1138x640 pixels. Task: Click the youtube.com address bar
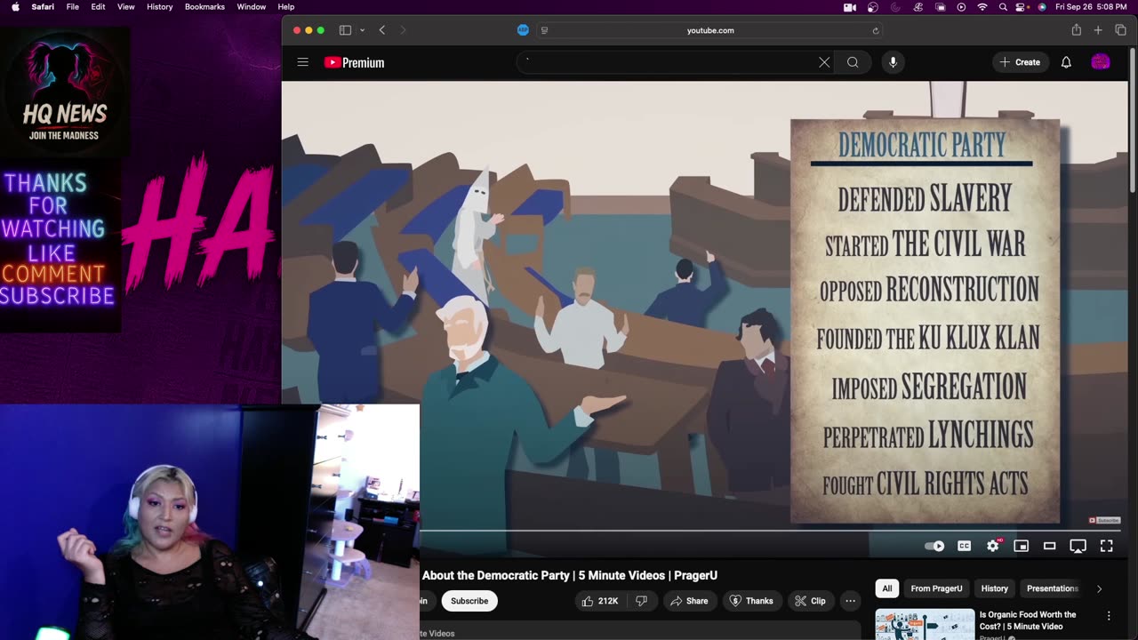pos(710,30)
